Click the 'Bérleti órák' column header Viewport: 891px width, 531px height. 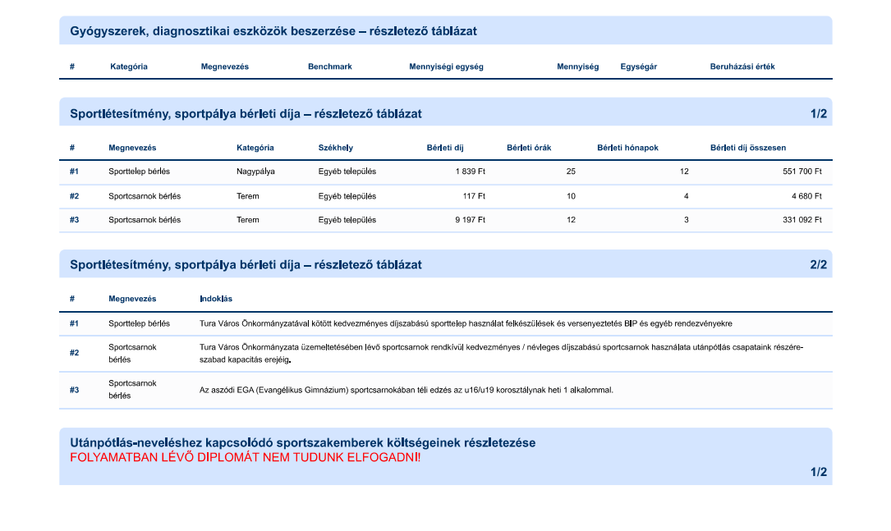click(529, 148)
